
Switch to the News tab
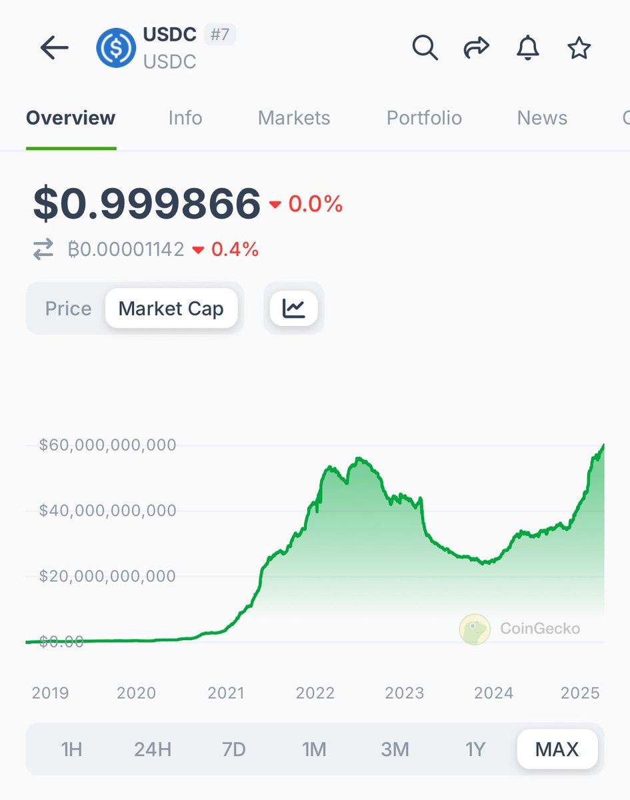(x=541, y=117)
